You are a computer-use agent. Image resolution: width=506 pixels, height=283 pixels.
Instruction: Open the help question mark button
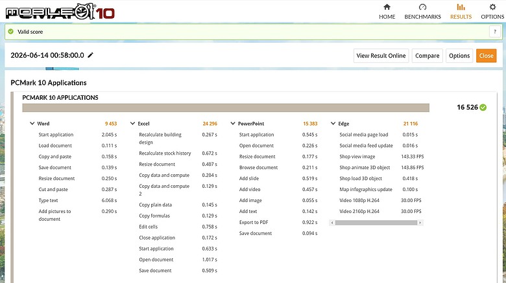[495, 32]
